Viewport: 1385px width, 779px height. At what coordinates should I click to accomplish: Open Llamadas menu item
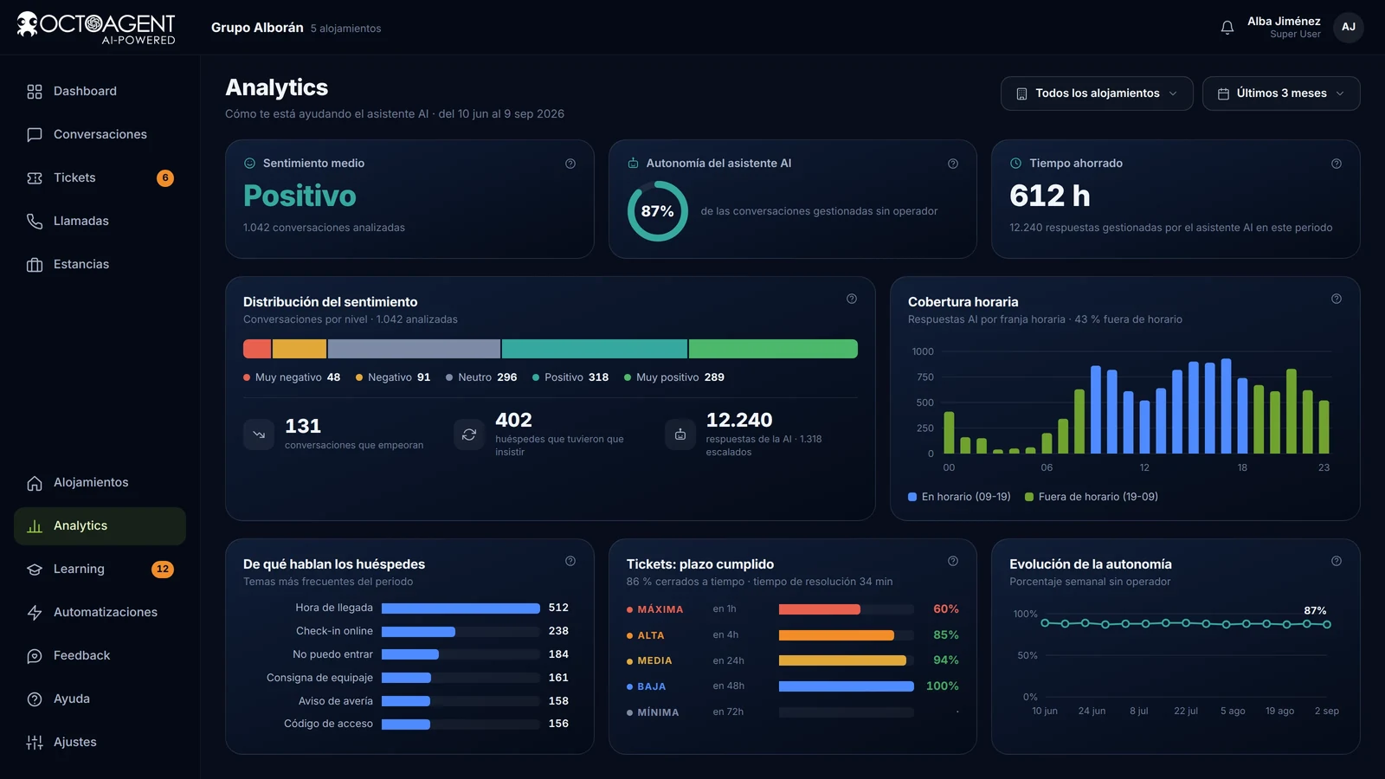(x=100, y=222)
